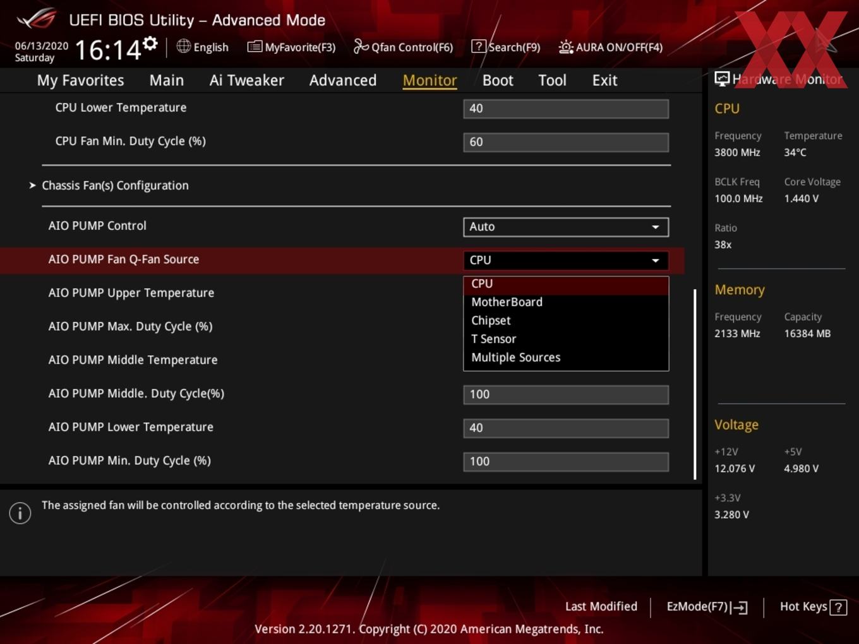Expand Chassis Fan(s) Configuration submenu
The height and width of the screenshot is (644, 859).
(115, 185)
